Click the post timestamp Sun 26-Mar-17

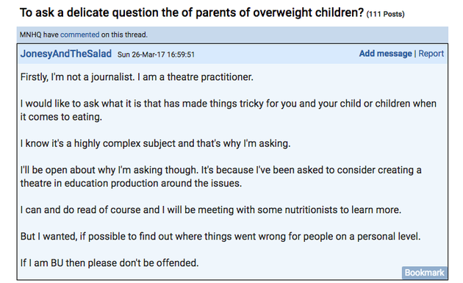point(156,54)
